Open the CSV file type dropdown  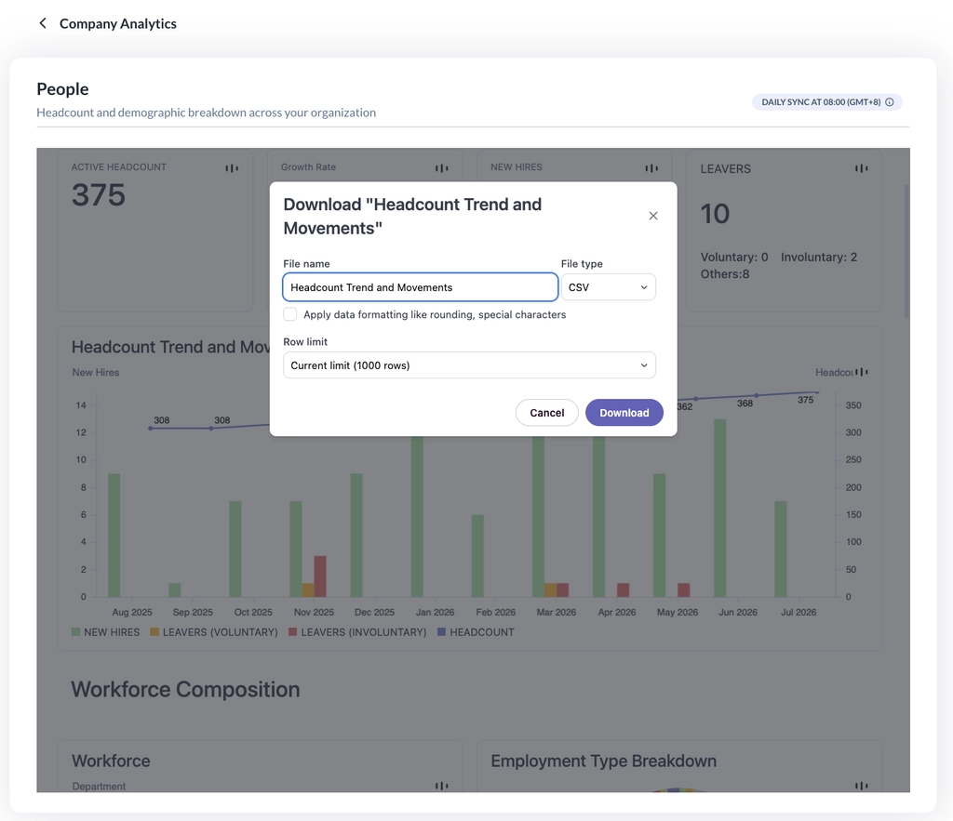pos(608,287)
